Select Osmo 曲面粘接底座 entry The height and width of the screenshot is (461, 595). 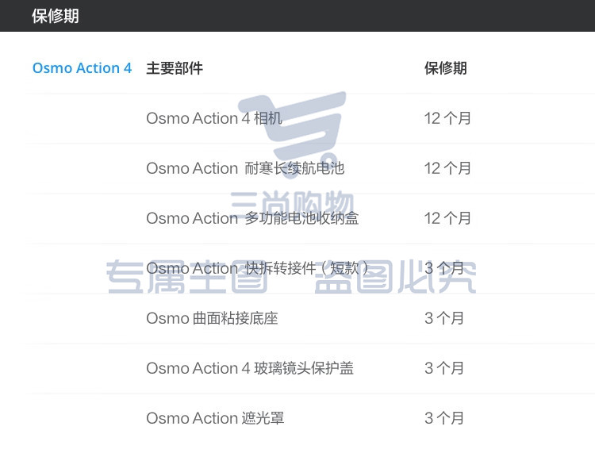pyautogui.click(x=212, y=318)
